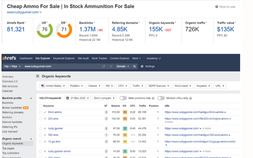Click the checkmark icon for 9mm ammo
The height and width of the screenshot is (158, 253).
click(x=45, y=112)
